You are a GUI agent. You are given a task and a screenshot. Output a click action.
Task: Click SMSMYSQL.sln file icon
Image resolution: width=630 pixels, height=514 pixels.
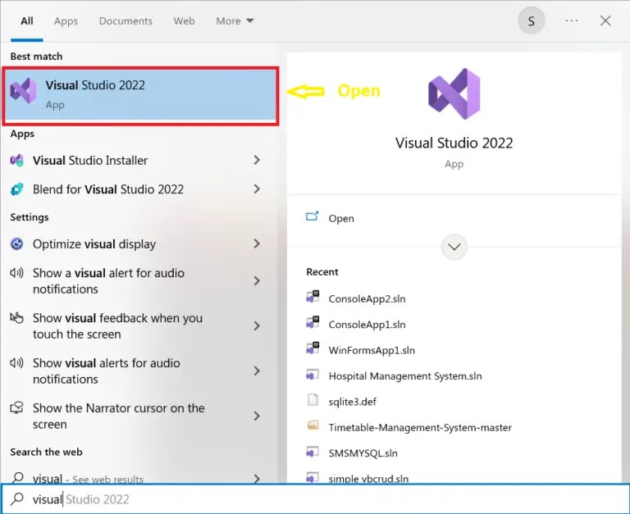(x=313, y=452)
